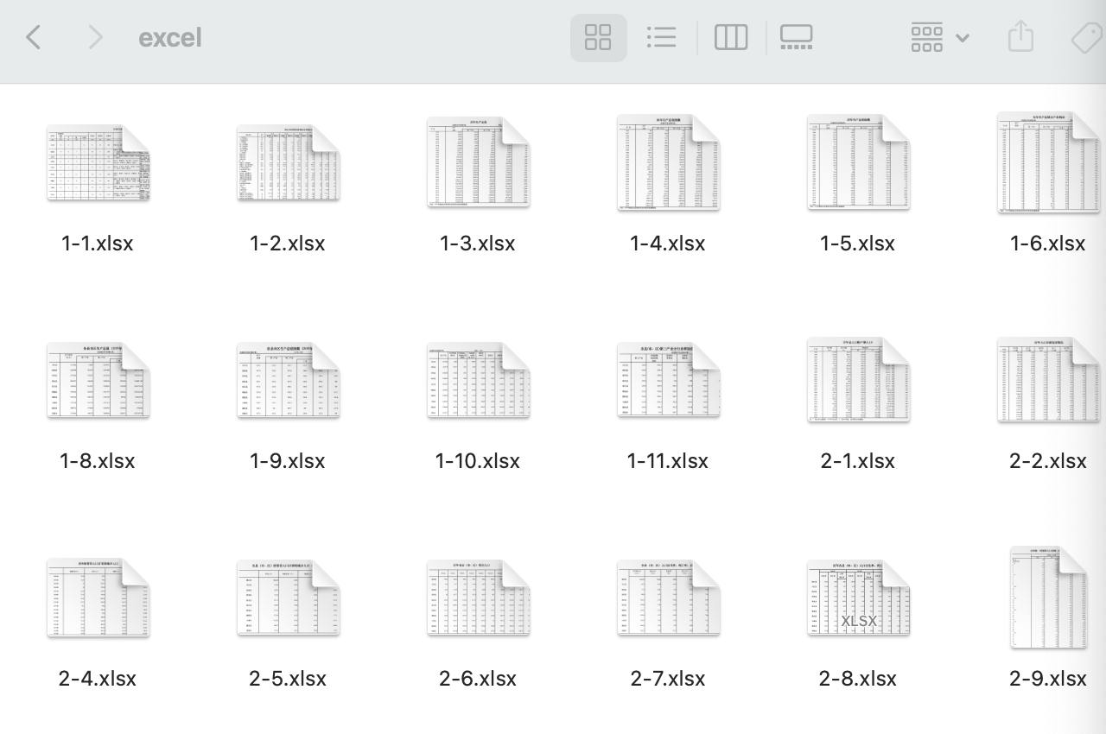Select the 1-11.xlsx file icon
Viewport: 1106px width, 734px height.
[668, 380]
